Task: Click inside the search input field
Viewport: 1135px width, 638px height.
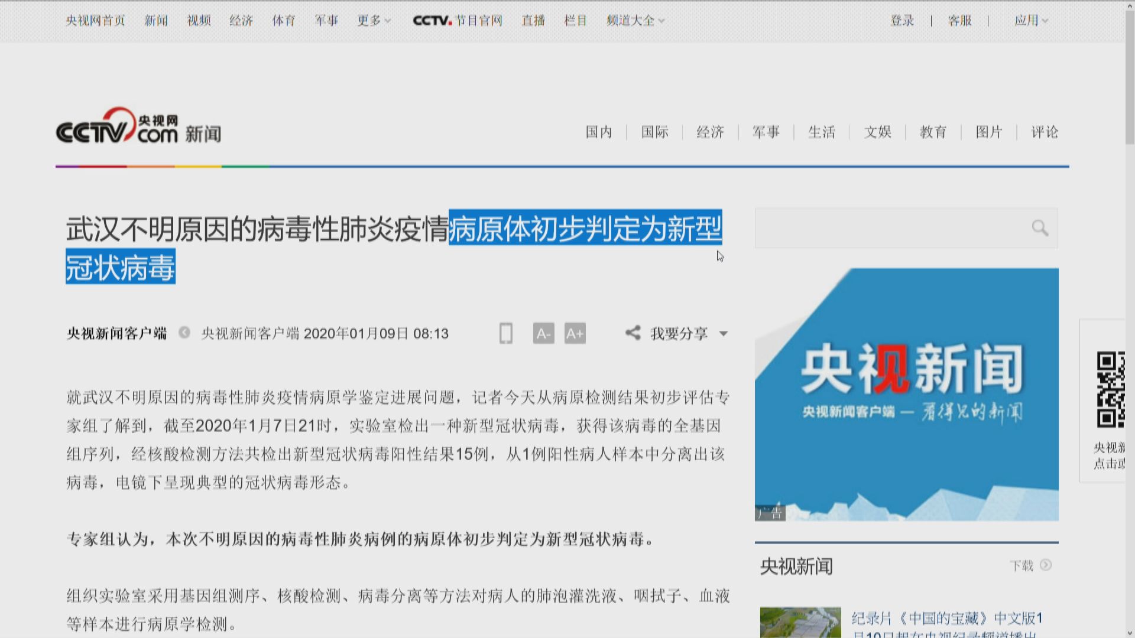Action: coord(887,228)
